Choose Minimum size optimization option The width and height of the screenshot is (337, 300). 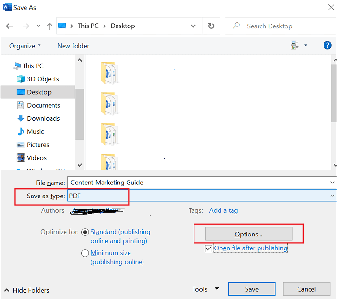point(85,253)
